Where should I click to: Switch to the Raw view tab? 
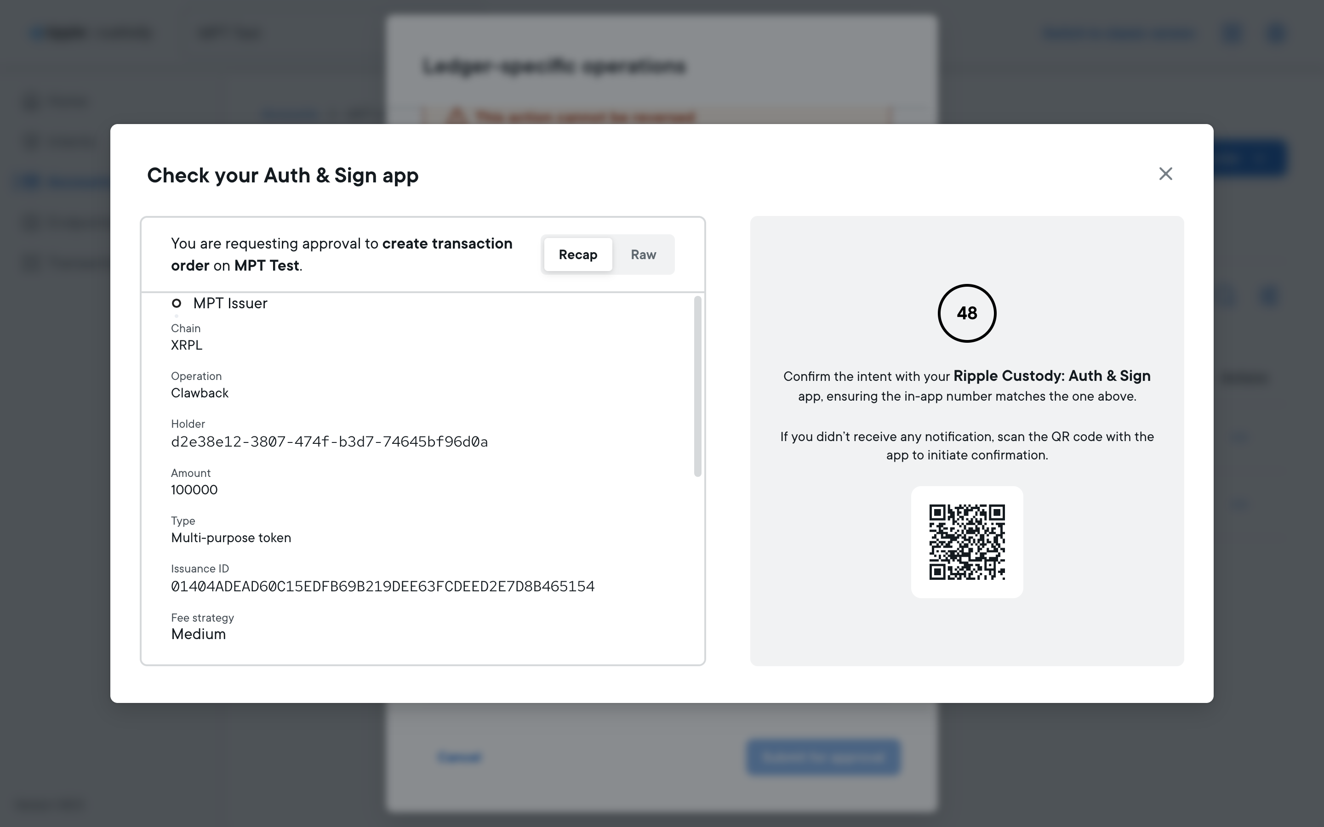643,255
